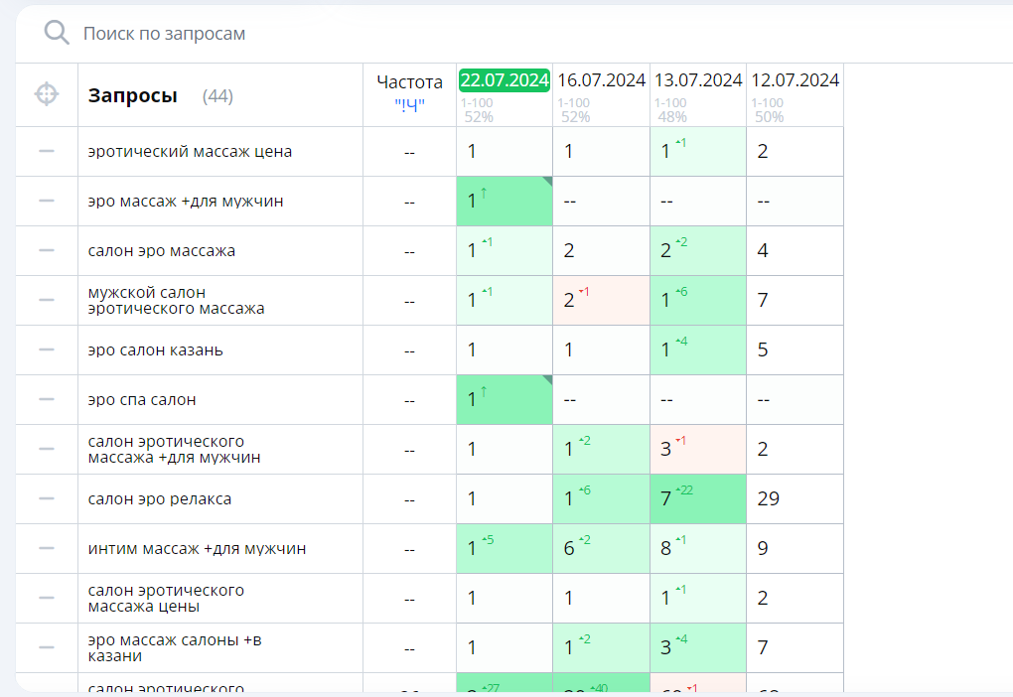Select query "эро спа салон"

(x=141, y=400)
